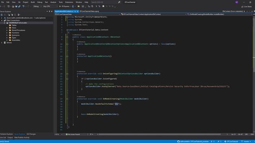The width and height of the screenshot is (255, 143).
Task: Open the Help menu
Action: [86, 2]
